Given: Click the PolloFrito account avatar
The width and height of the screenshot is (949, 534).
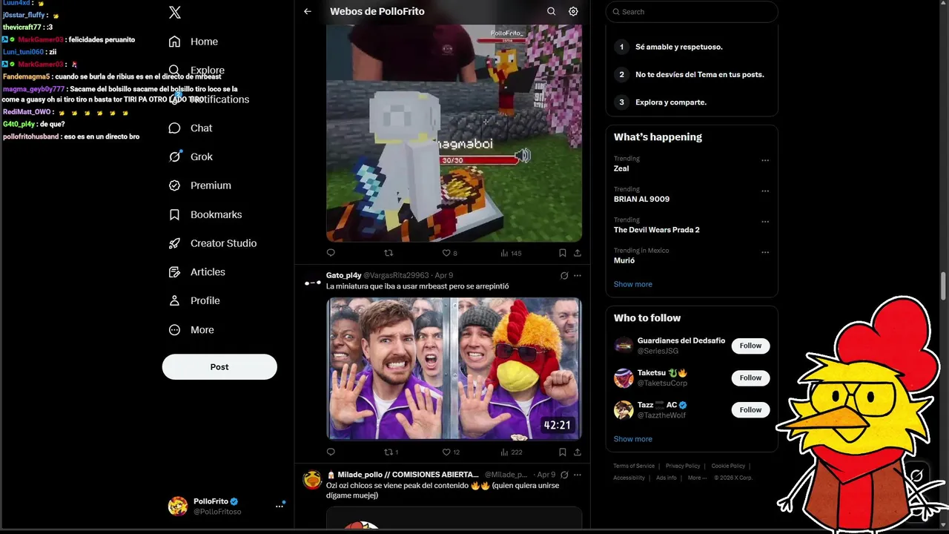Looking at the screenshot, I should click(x=178, y=506).
